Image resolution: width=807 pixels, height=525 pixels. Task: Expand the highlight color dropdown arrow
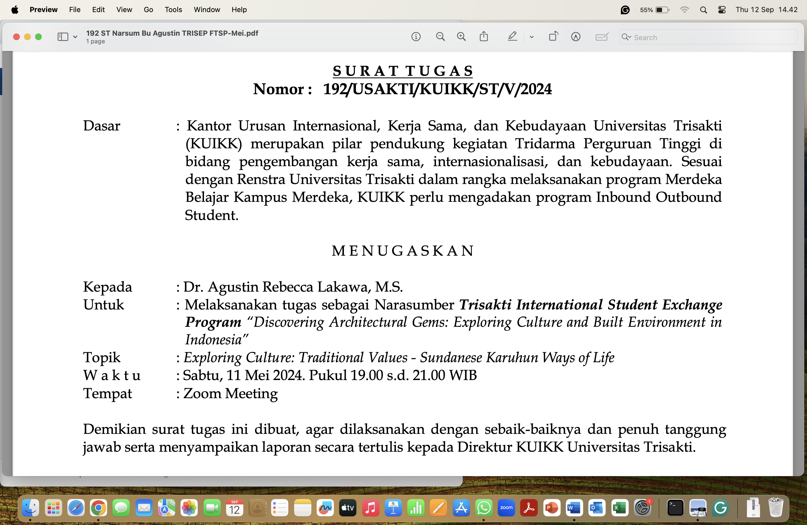click(x=531, y=37)
